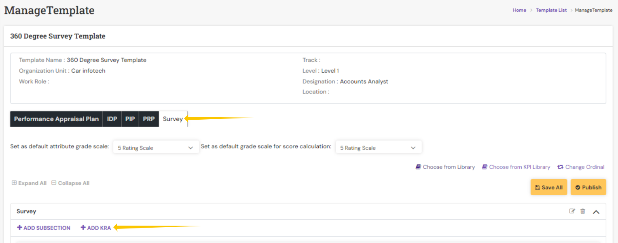This screenshot has width=618, height=243.
Task: Click the Save All button
Action: click(x=549, y=187)
